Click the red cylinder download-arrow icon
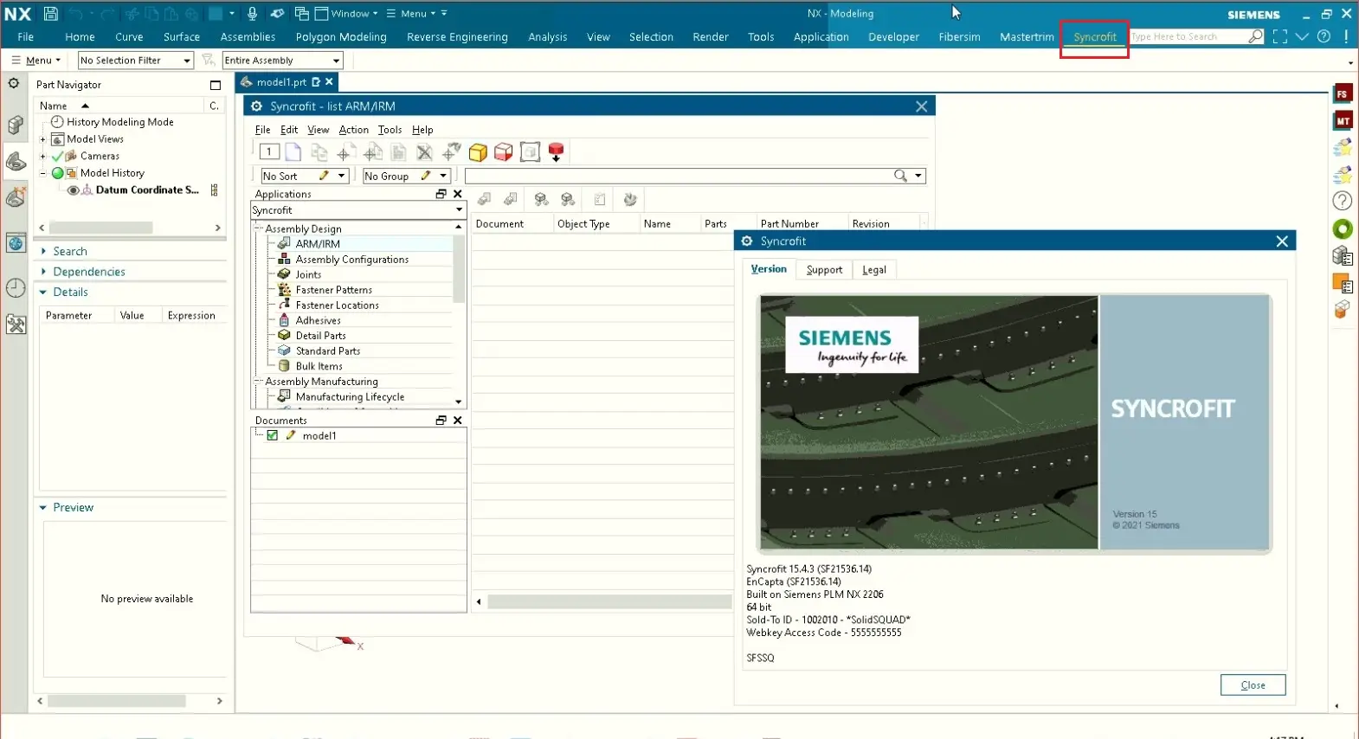Screen dimensions: 1359x739 556,153
